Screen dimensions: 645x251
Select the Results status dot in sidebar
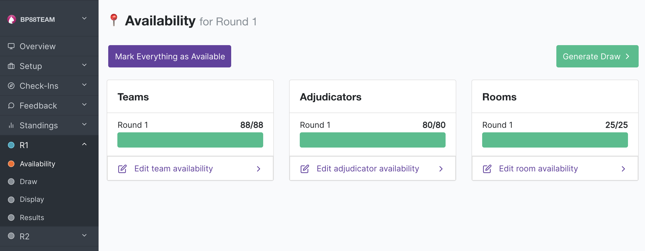coord(11,218)
